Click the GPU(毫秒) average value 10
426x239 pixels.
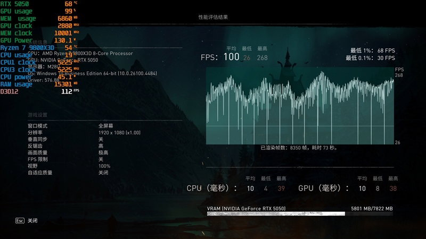[362, 189]
